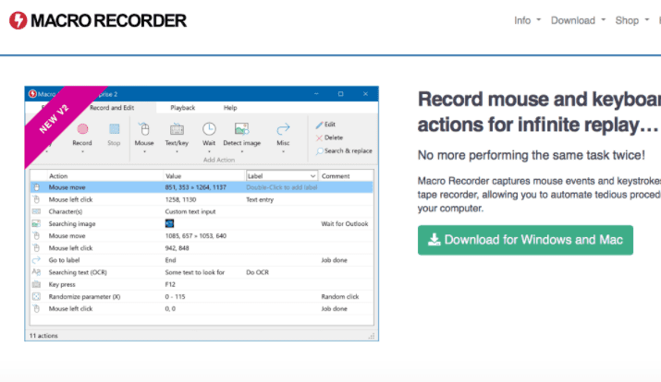Select Mouse left click row with 942, 848
The height and width of the screenshot is (382, 661).
click(202, 248)
